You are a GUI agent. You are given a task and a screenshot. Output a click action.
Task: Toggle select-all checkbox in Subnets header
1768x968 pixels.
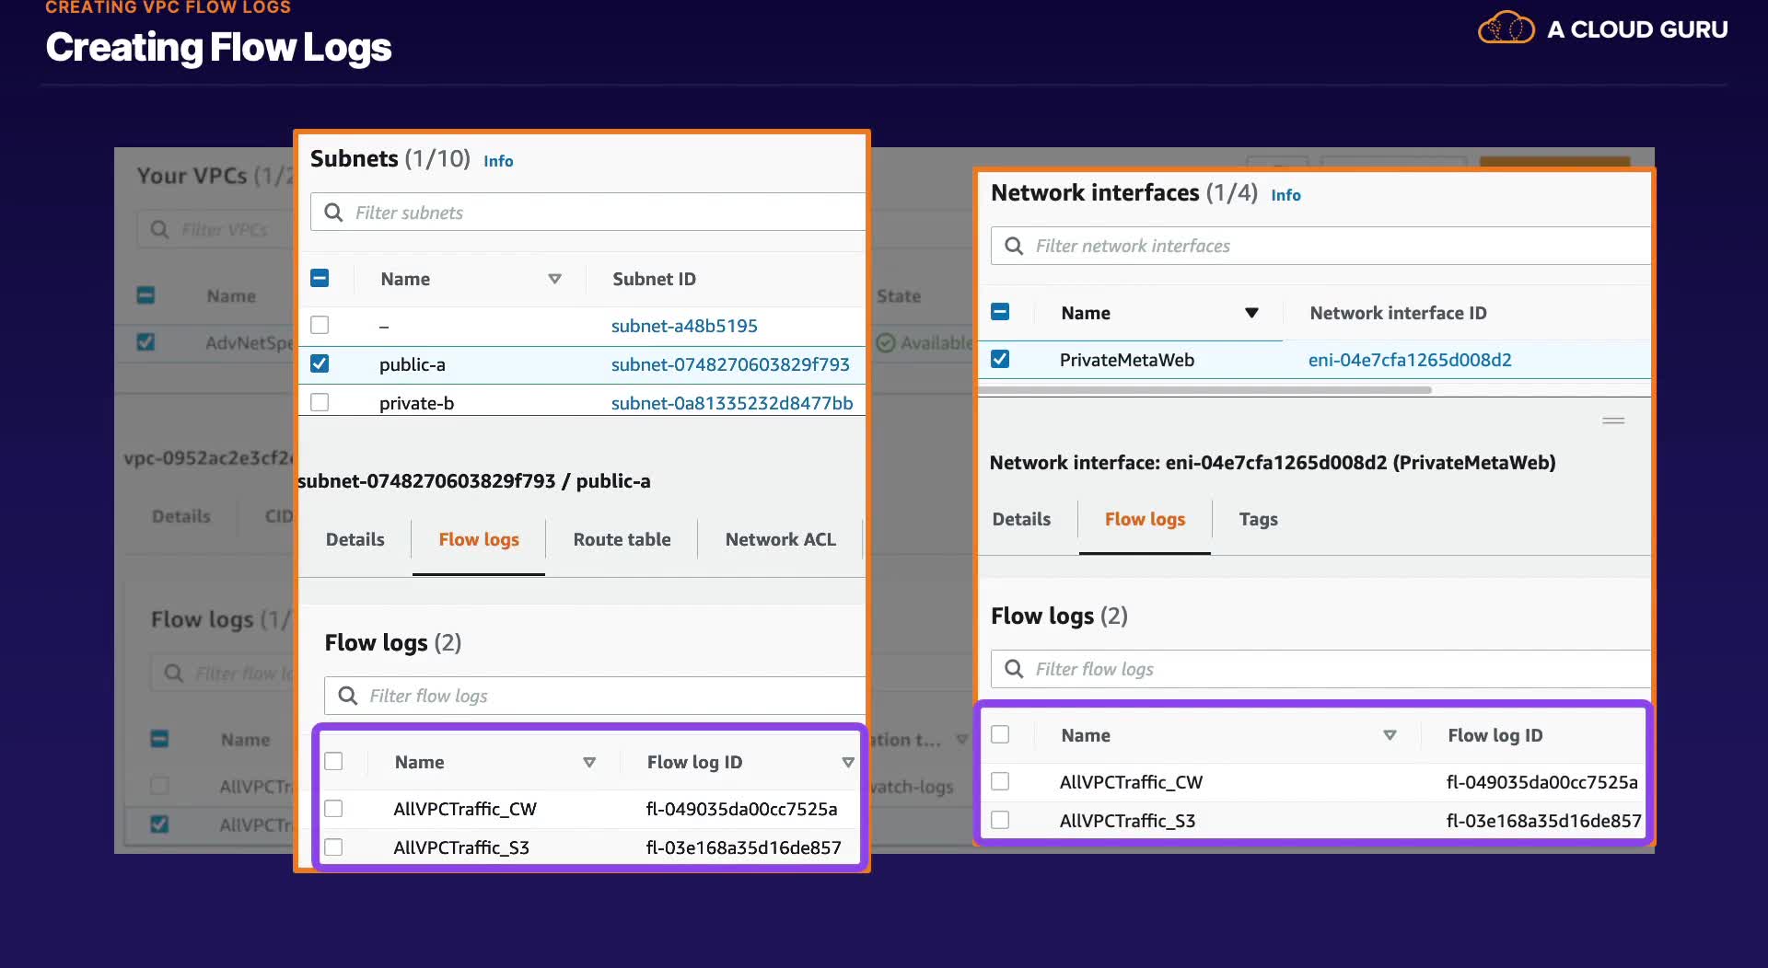click(x=320, y=278)
